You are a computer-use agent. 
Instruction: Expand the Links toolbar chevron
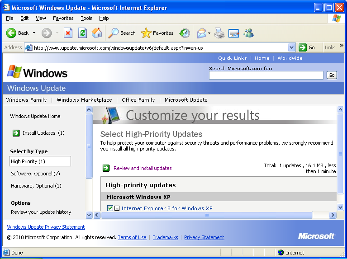pos(341,46)
